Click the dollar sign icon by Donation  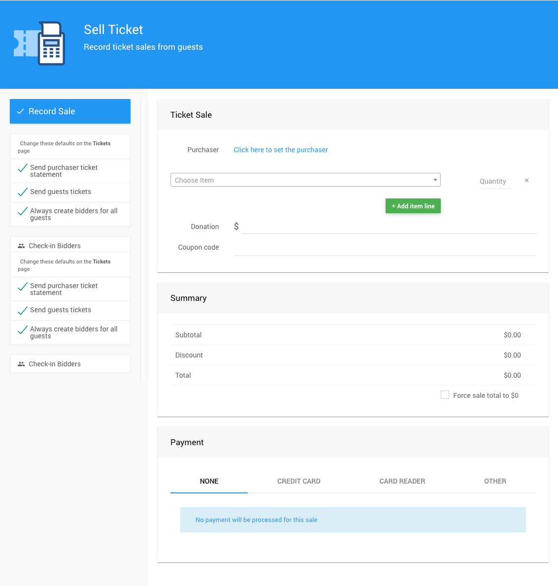[x=236, y=227]
